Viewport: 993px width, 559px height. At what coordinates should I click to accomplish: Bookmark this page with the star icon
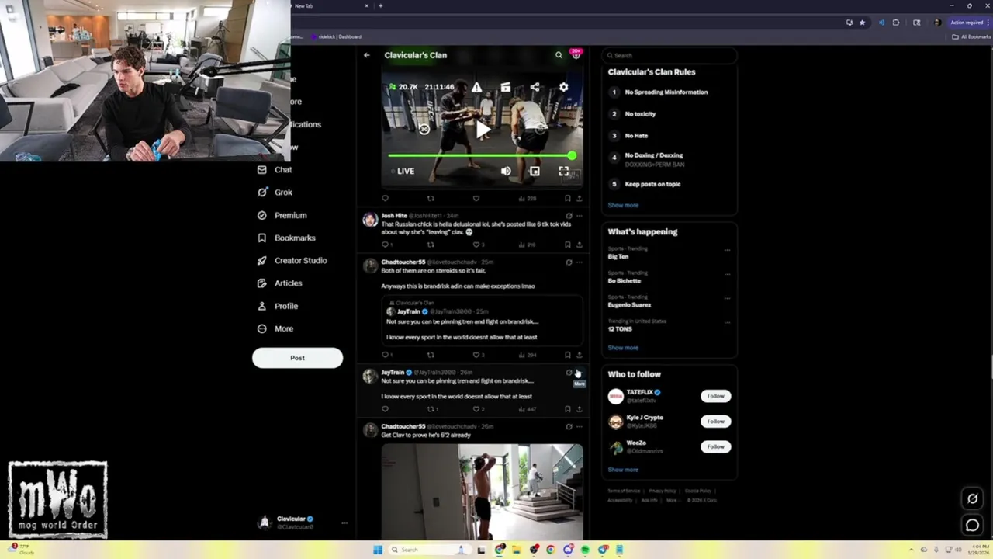[862, 23]
